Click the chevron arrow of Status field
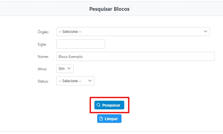 tap(90, 81)
